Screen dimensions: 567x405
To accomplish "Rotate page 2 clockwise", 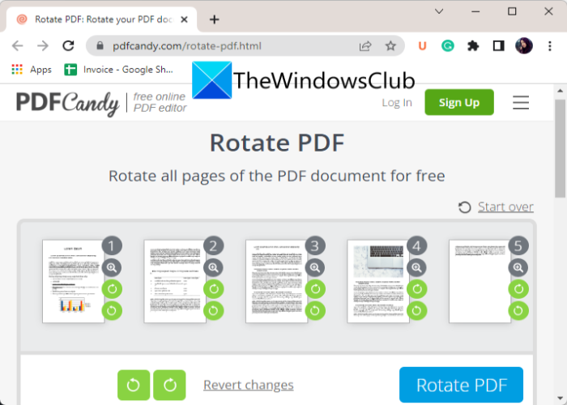I will (213, 289).
